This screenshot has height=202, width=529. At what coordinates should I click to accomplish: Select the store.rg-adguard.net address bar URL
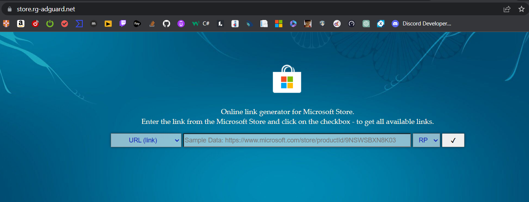(x=46, y=9)
